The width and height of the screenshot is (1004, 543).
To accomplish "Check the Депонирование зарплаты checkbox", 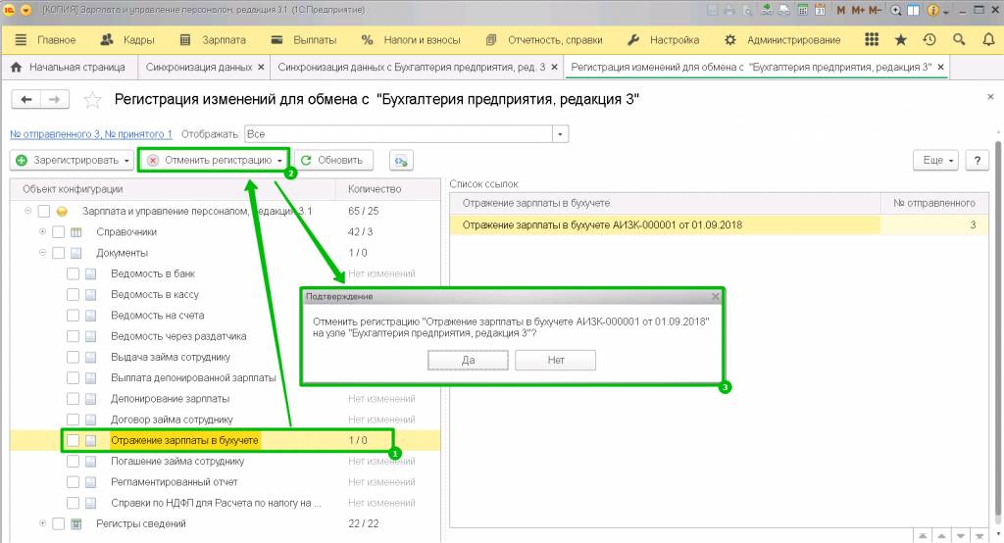I will (x=73, y=398).
